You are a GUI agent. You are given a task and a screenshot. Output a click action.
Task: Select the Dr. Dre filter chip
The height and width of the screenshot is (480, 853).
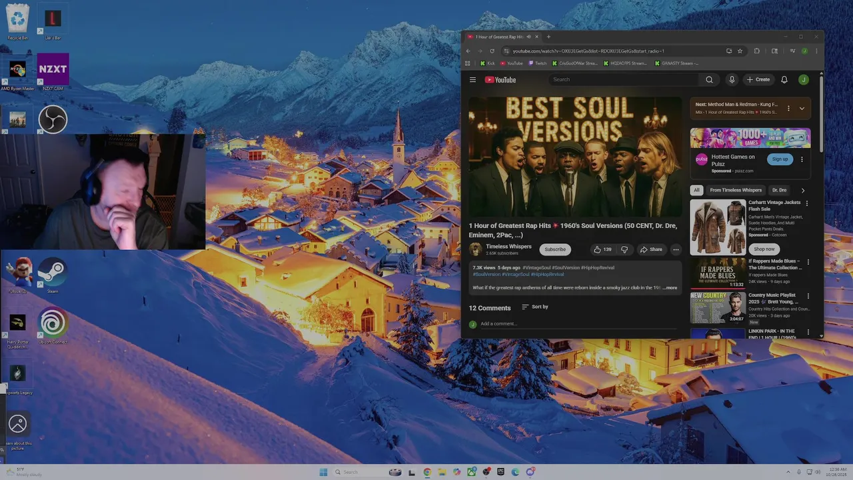(x=779, y=190)
